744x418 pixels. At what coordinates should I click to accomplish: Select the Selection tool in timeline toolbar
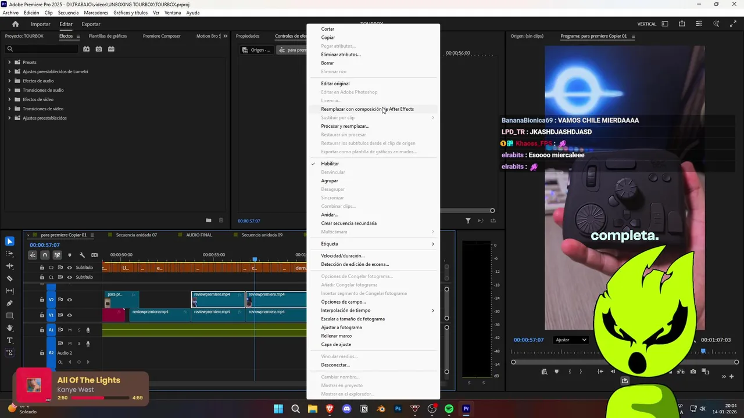coord(10,241)
